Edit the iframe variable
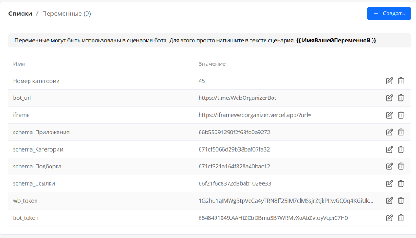Image resolution: width=416 pixels, height=238 pixels. [x=389, y=115]
